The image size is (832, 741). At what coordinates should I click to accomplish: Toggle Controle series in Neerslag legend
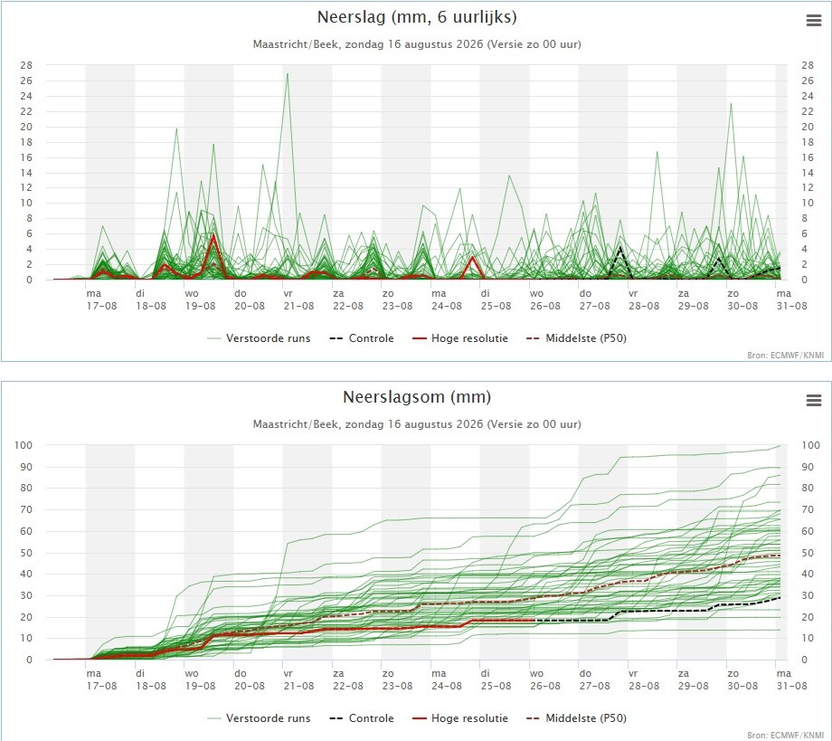(x=362, y=338)
